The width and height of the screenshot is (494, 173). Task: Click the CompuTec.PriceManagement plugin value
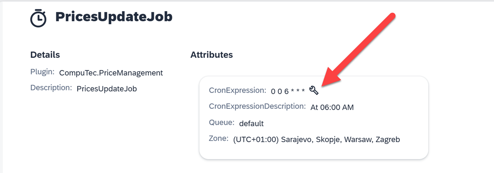[x=111, y=73]
